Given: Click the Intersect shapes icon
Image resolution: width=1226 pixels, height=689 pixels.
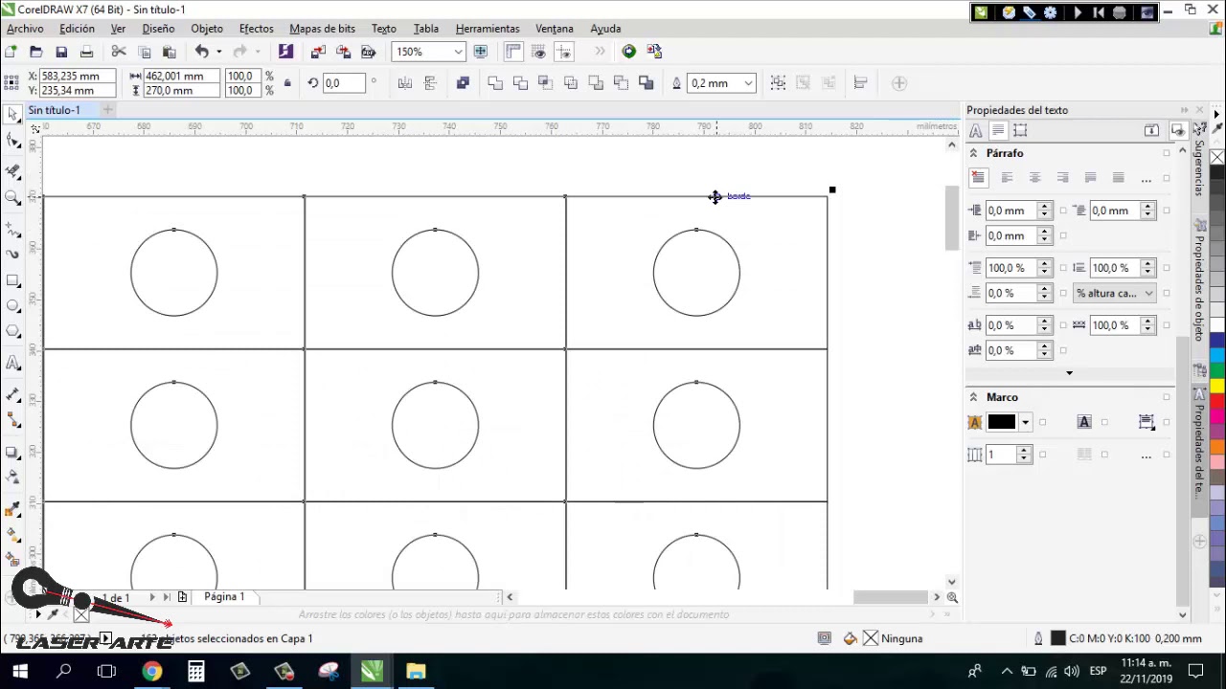Looking at the screenshot, I should [545, 83].
